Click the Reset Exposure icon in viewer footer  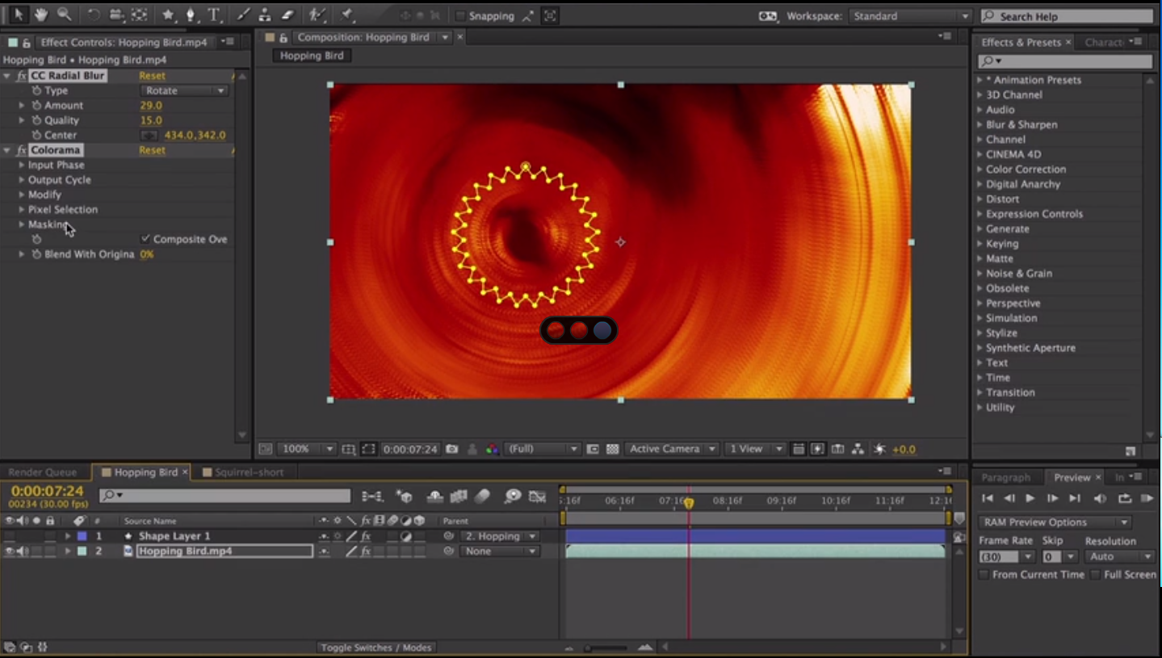[879, 449]
